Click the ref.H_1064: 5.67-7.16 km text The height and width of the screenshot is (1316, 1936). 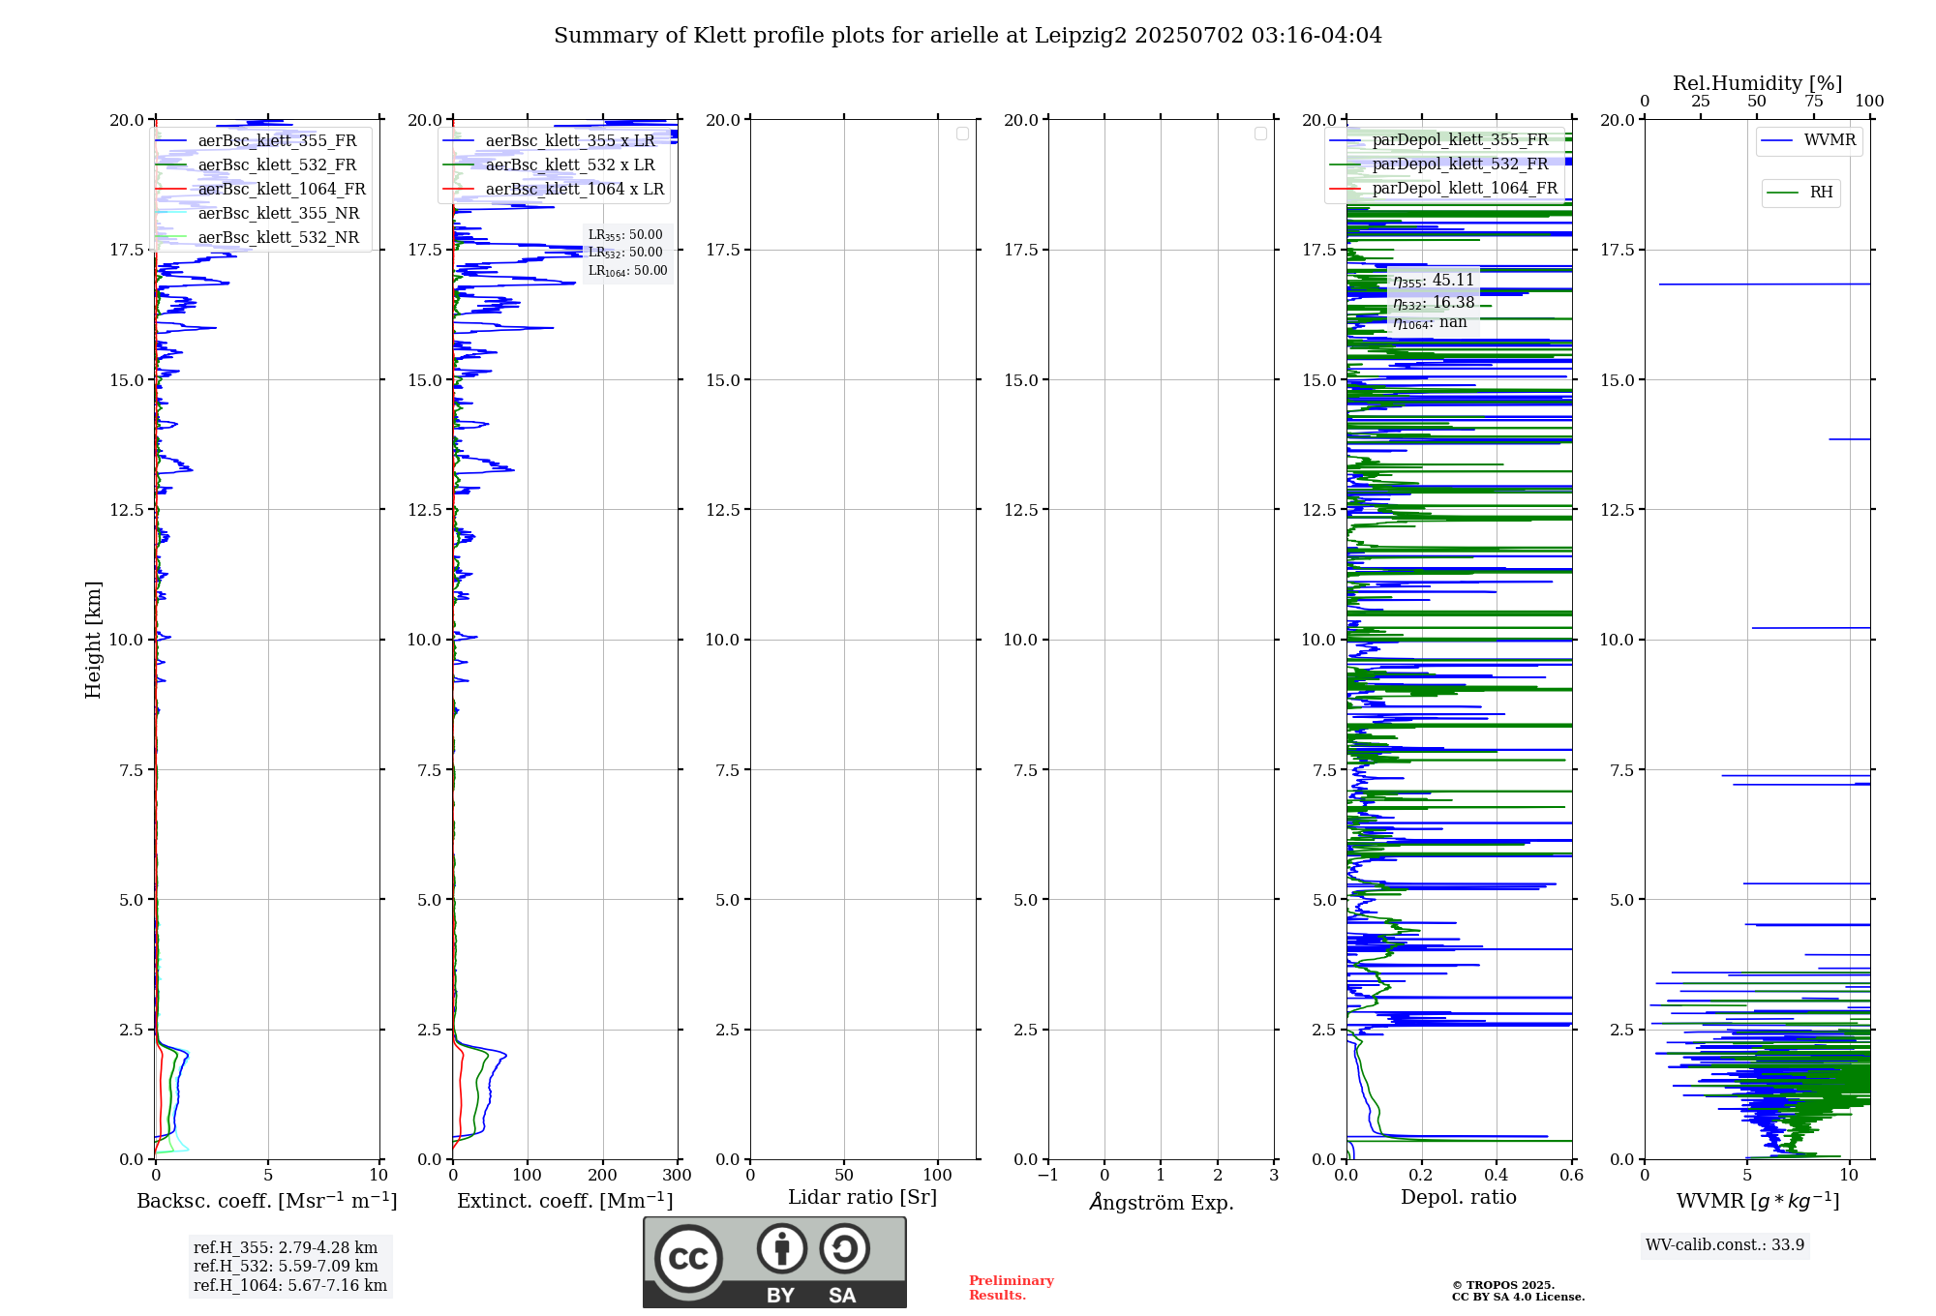[290, 1286]
